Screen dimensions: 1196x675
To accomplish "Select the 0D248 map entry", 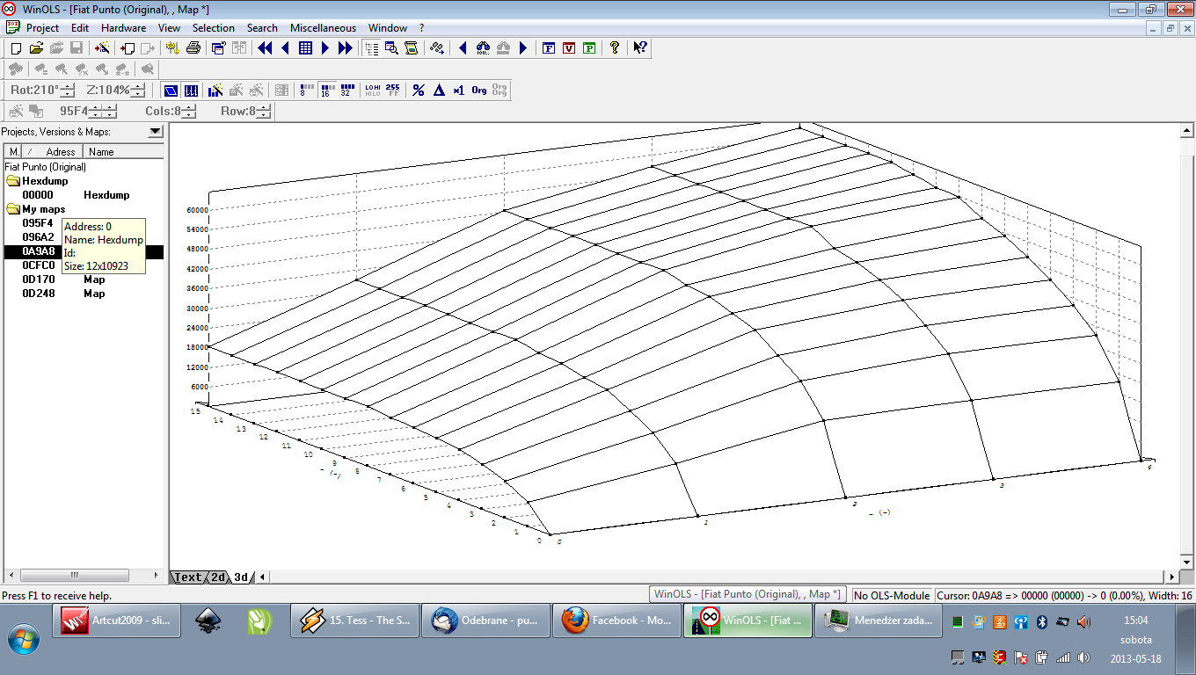I will (x=38, y=294).
